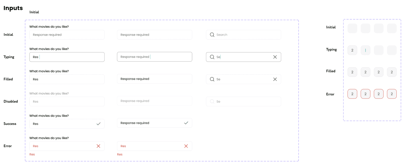Click the 'Typing' row label on the left
Screen dimensions: 409x167
[9, 57]
